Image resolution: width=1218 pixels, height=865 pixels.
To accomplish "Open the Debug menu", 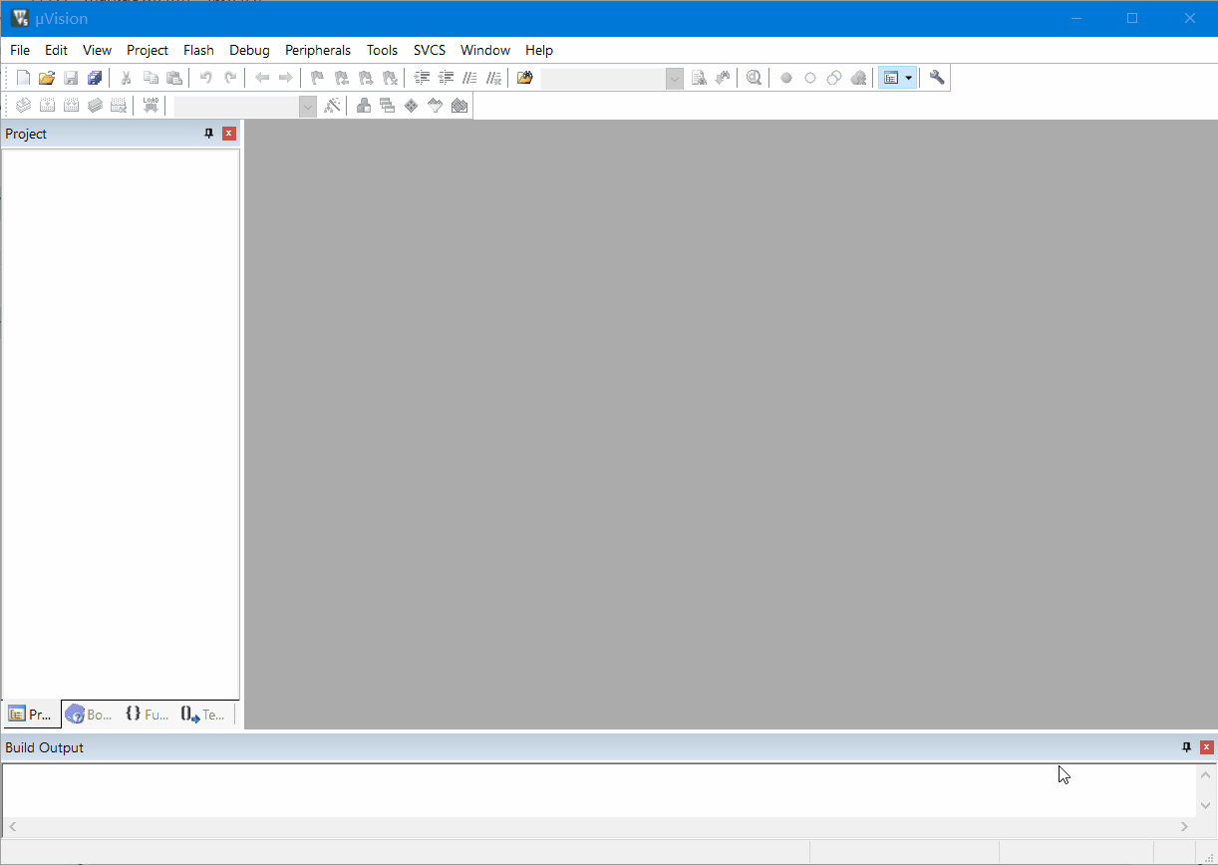I will pyautogui.click(x=249, y=50).
